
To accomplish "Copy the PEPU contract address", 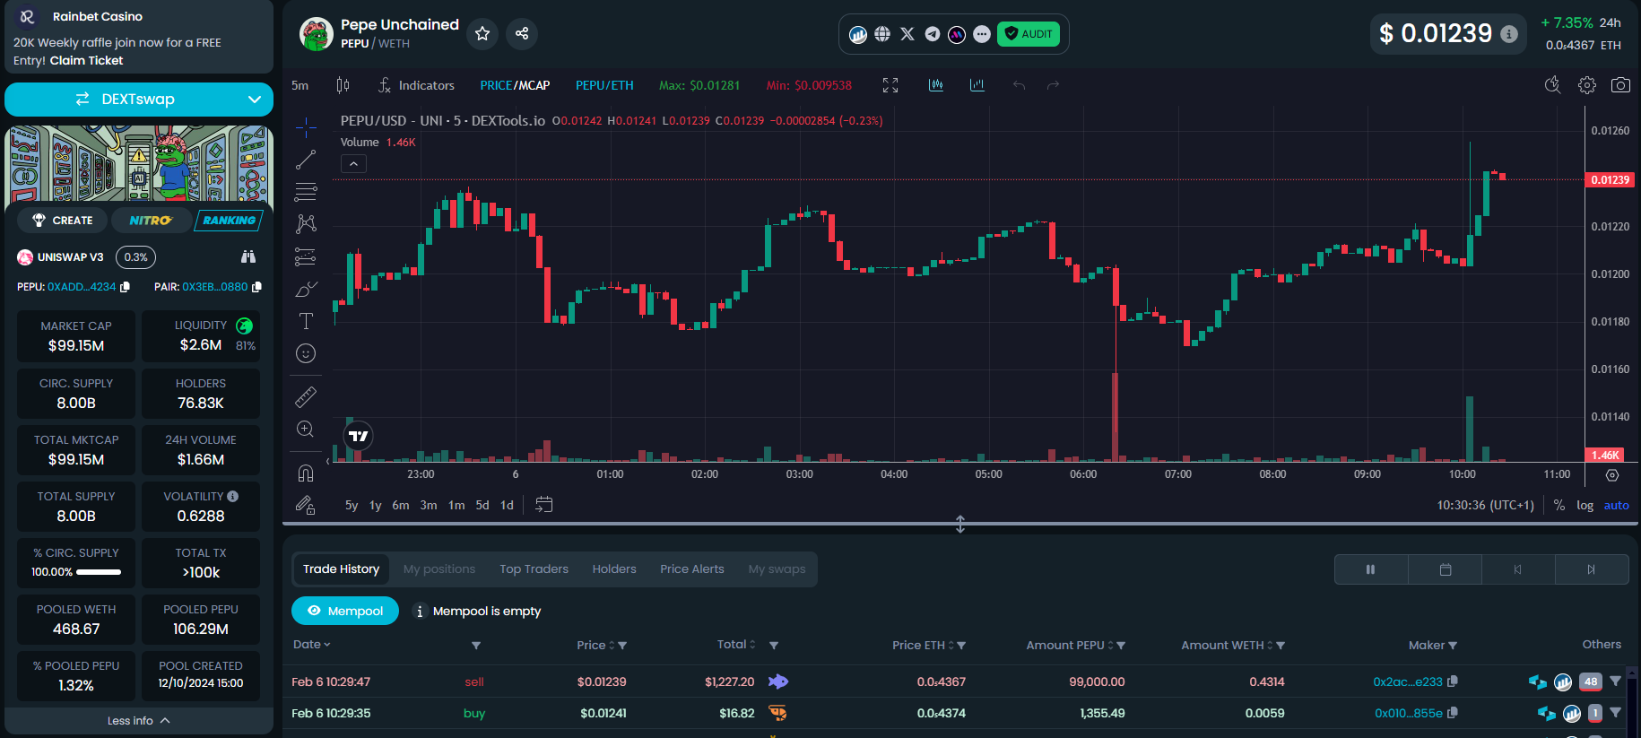I will 125,287.
